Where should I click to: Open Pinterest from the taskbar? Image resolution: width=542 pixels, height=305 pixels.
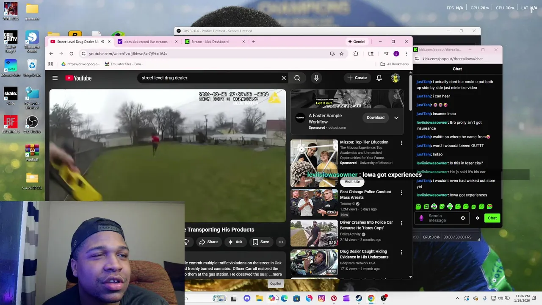tap(334, 298)
